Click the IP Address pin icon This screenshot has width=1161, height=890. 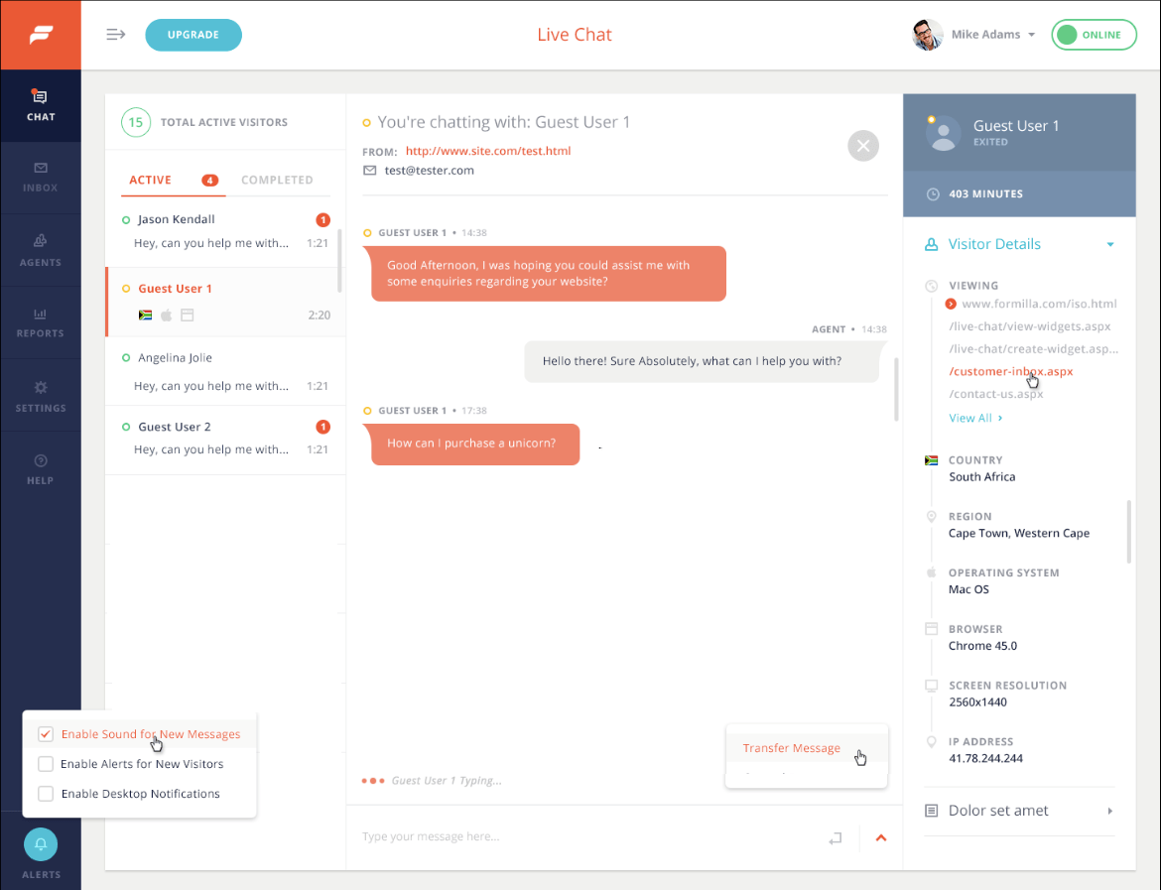pyautogui.click(x=932, y=742)
